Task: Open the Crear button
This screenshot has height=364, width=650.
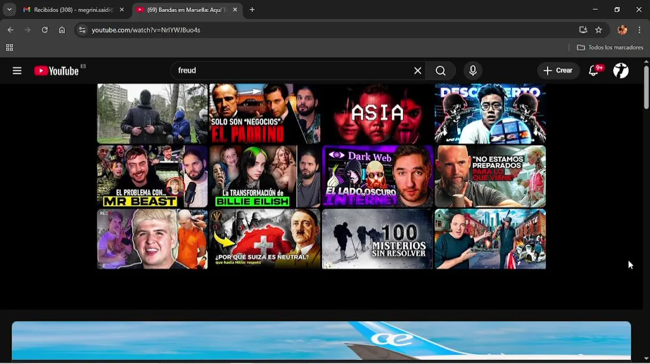Action: 558,71
